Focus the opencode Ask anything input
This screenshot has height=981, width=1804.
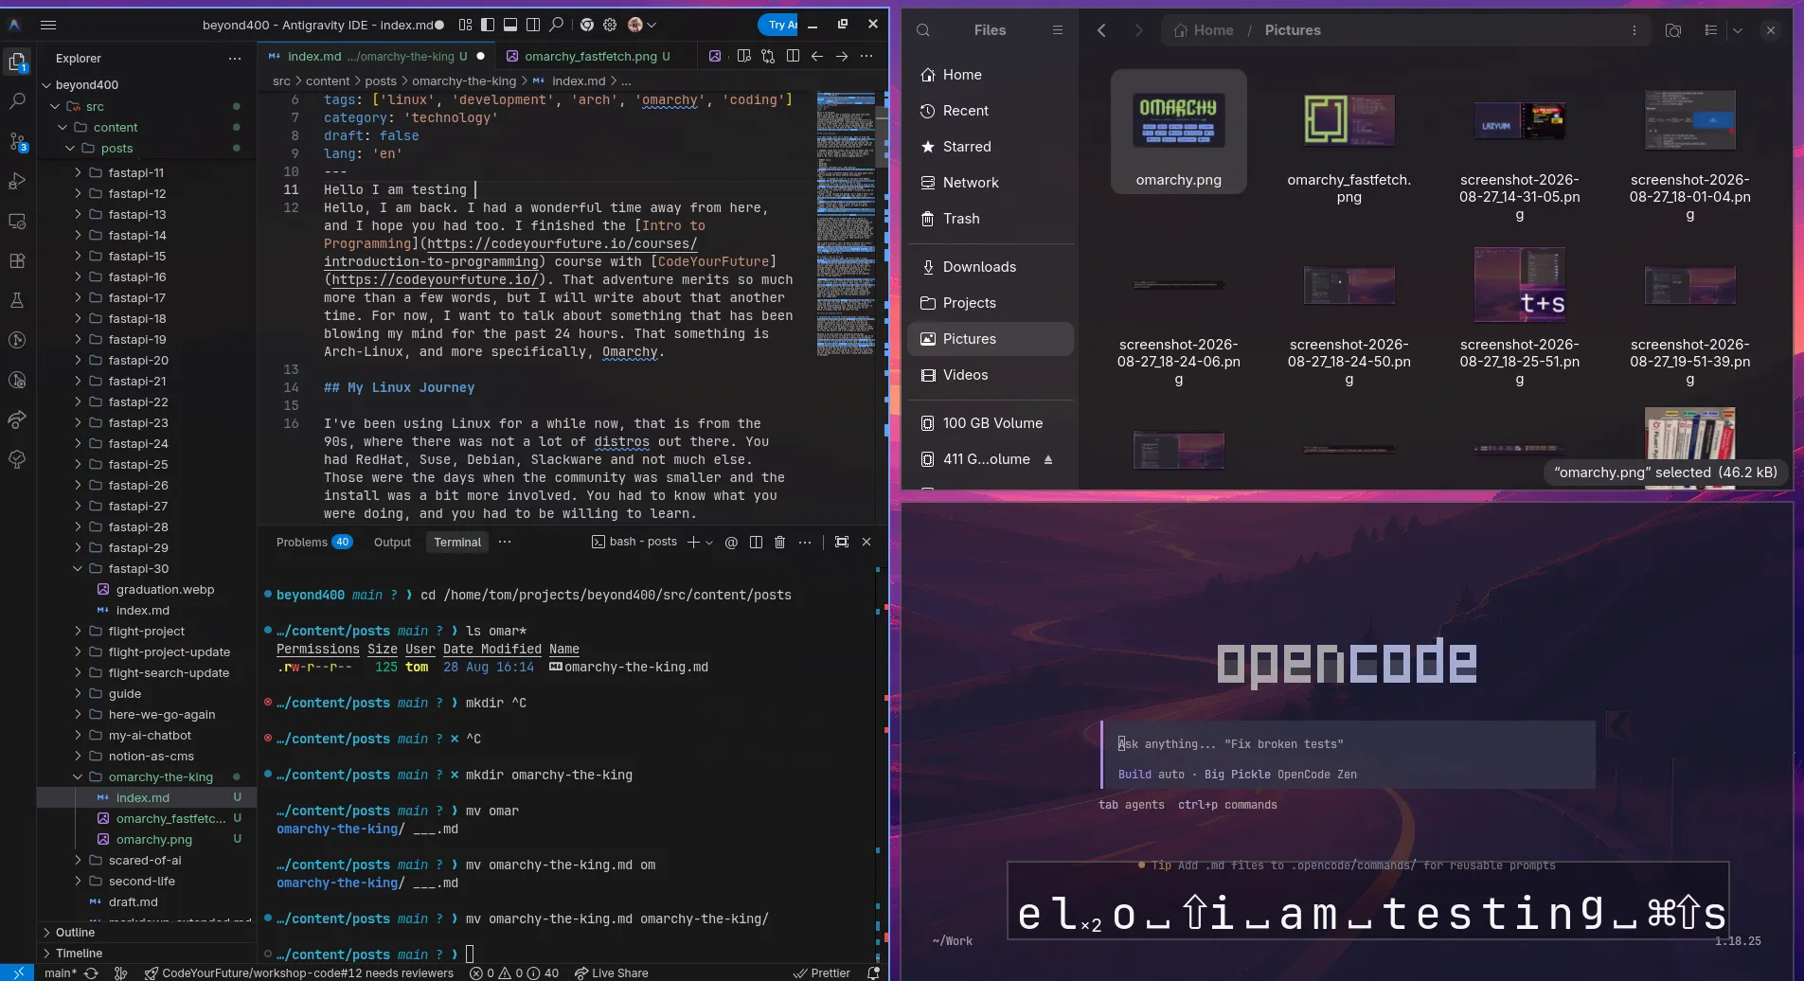pyautogui.click(x=1349, y=744)
